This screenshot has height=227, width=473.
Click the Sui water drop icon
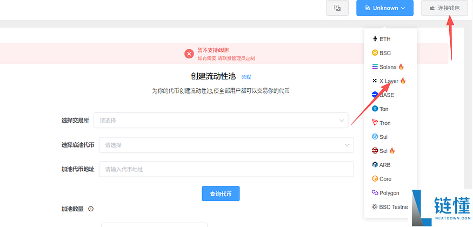(375, 137)
